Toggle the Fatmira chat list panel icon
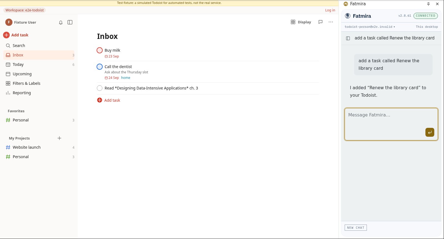Screen dimensions: 444x239 (348, 38)
